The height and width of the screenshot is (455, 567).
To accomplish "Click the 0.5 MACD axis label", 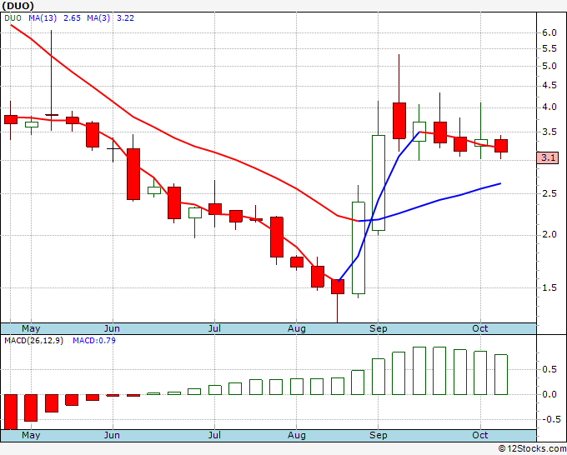I will pos(549,369).
